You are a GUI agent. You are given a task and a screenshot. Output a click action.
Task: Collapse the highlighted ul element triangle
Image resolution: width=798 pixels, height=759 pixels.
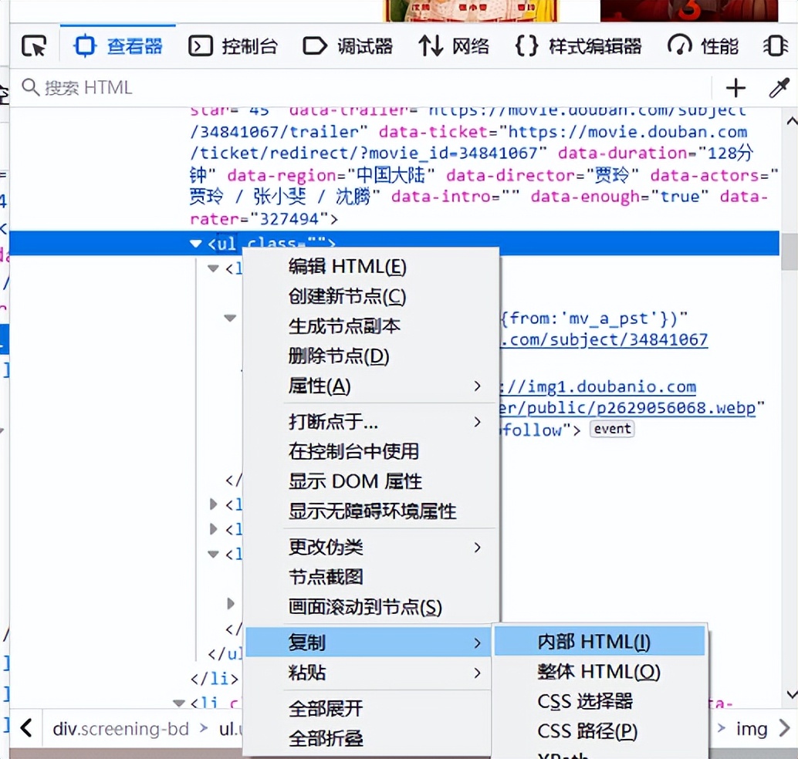tap(195, 243)
